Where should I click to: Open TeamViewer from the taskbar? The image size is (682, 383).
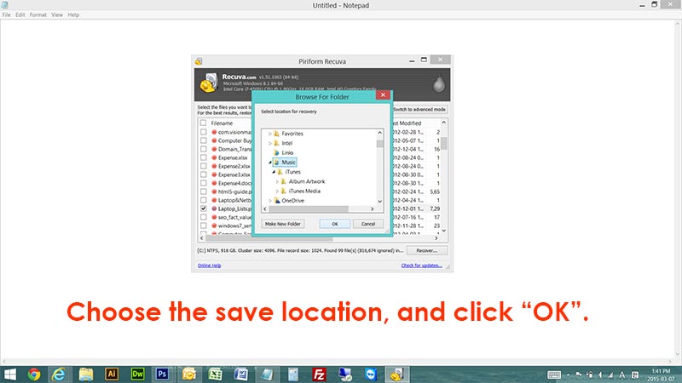pyautogui.click(x=371, y=374)
